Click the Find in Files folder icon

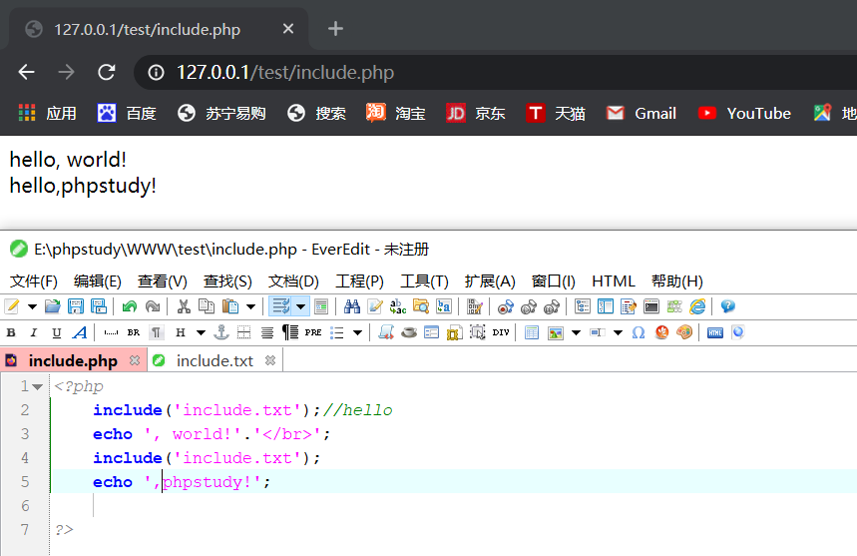(421, 306)
